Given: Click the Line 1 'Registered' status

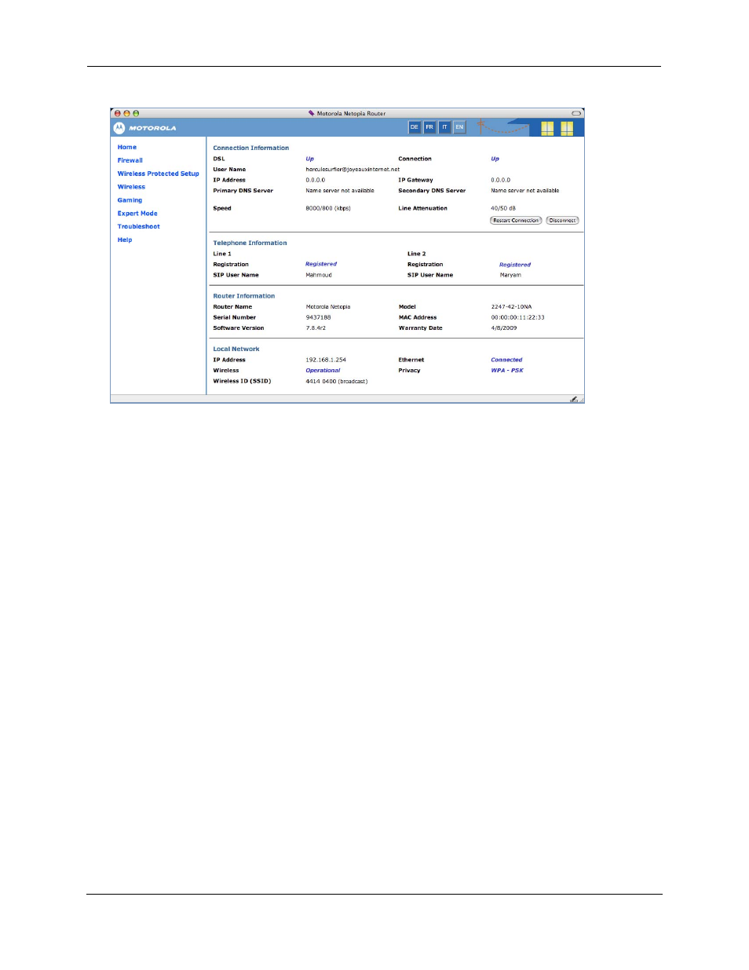Looking at the screenshot, I should pos(321,264).
